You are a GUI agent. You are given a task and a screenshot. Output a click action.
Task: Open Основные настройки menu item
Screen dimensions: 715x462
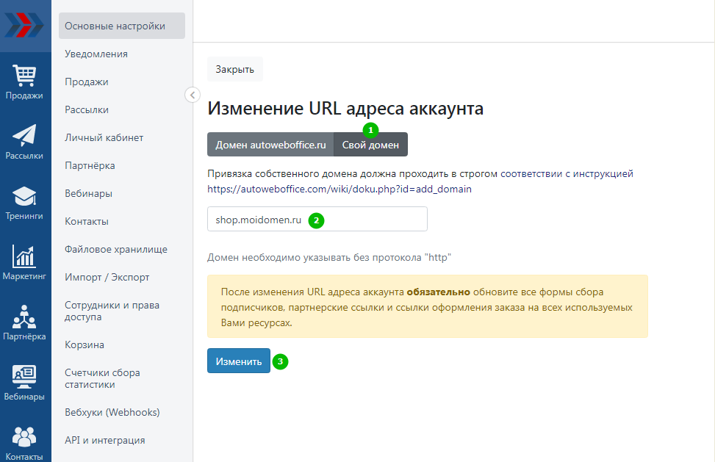coord(121,26)
